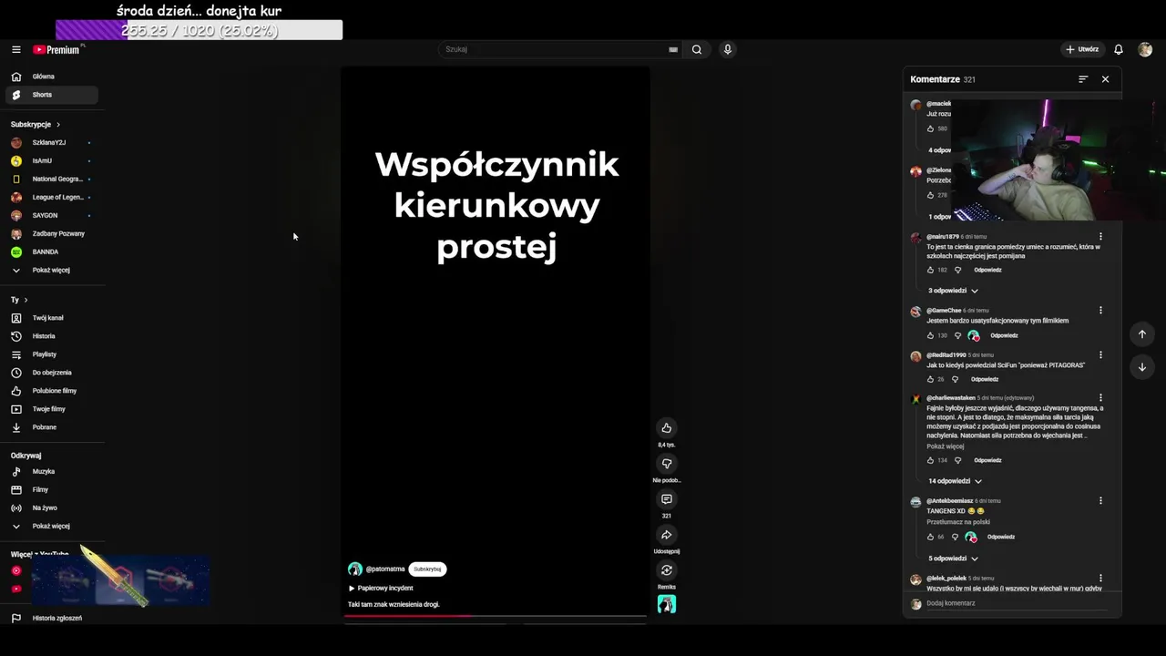
Task: Start voice search with microphone icon
Action: click(727, 49)
